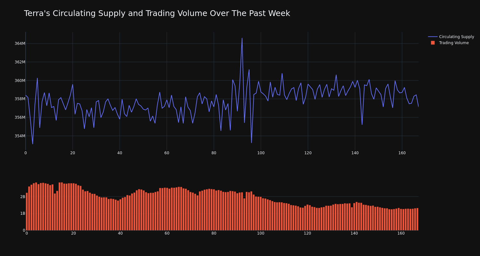
Task: Click the red Trading Volume legend swatch
Action: pos(433,43)
